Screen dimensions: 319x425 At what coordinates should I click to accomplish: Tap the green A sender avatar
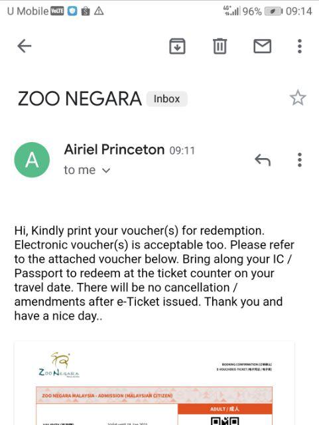(32, 159)
